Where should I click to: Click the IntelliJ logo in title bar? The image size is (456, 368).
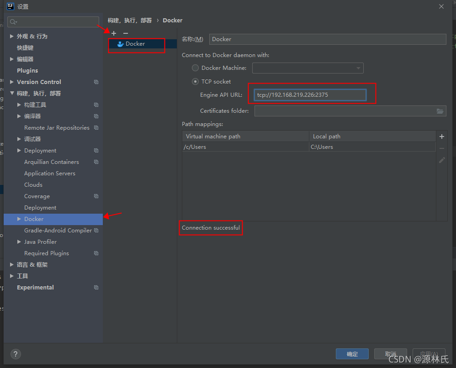pyautogui.click(x=10, y=6)
